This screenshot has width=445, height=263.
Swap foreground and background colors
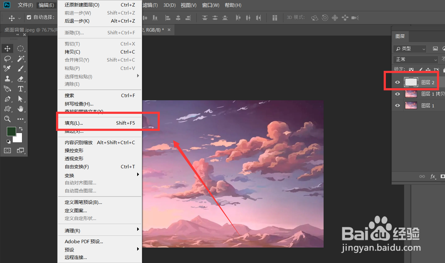click(x=21, y=128)
